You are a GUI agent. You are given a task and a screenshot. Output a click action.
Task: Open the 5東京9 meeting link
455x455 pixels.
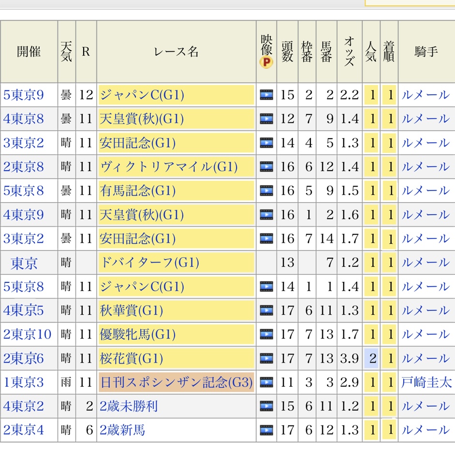(24, 95)
